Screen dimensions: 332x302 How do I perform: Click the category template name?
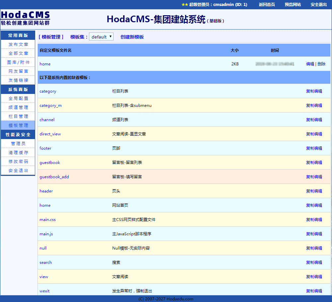48,91
